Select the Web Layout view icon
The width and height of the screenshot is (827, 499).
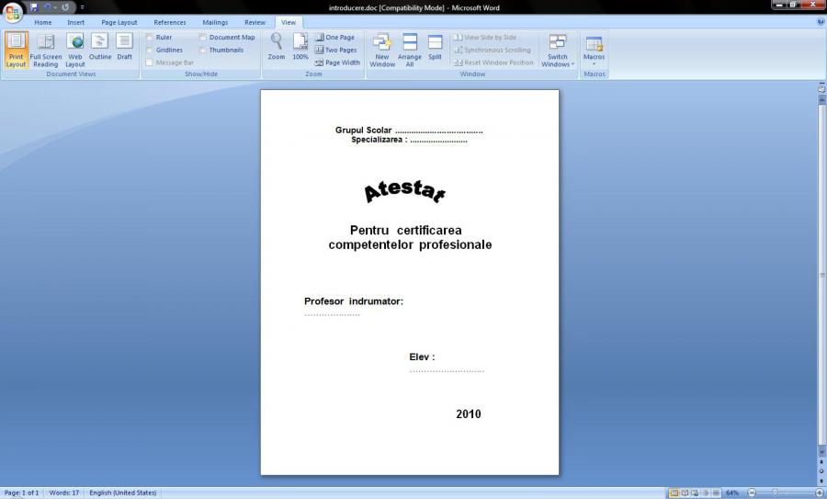tap(74, 49)
